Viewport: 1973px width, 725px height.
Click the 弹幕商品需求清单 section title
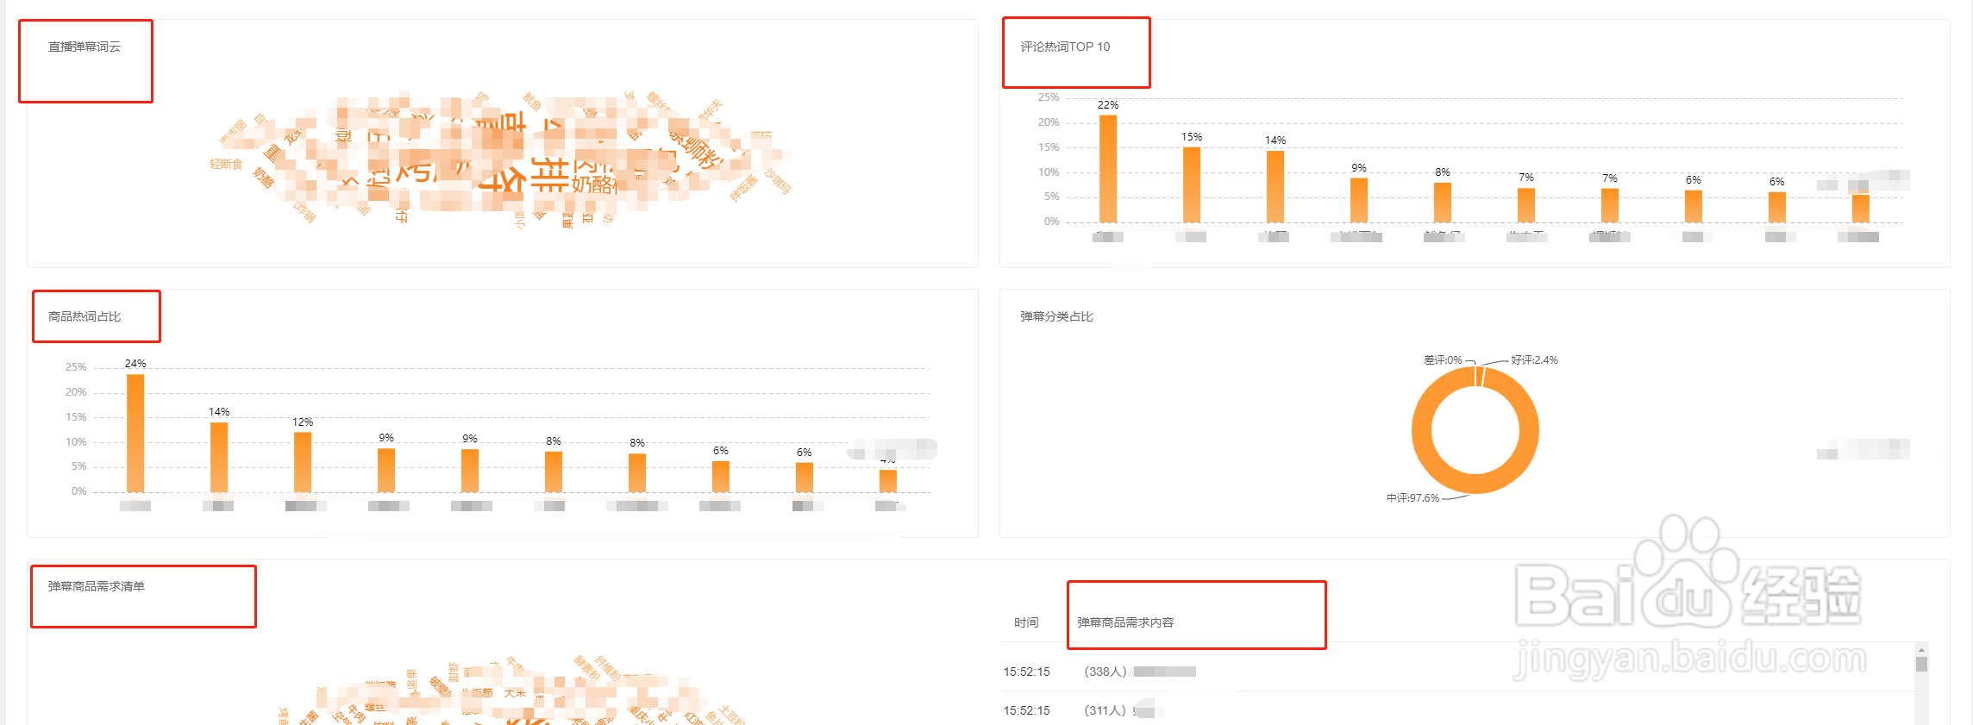point(97,586)
